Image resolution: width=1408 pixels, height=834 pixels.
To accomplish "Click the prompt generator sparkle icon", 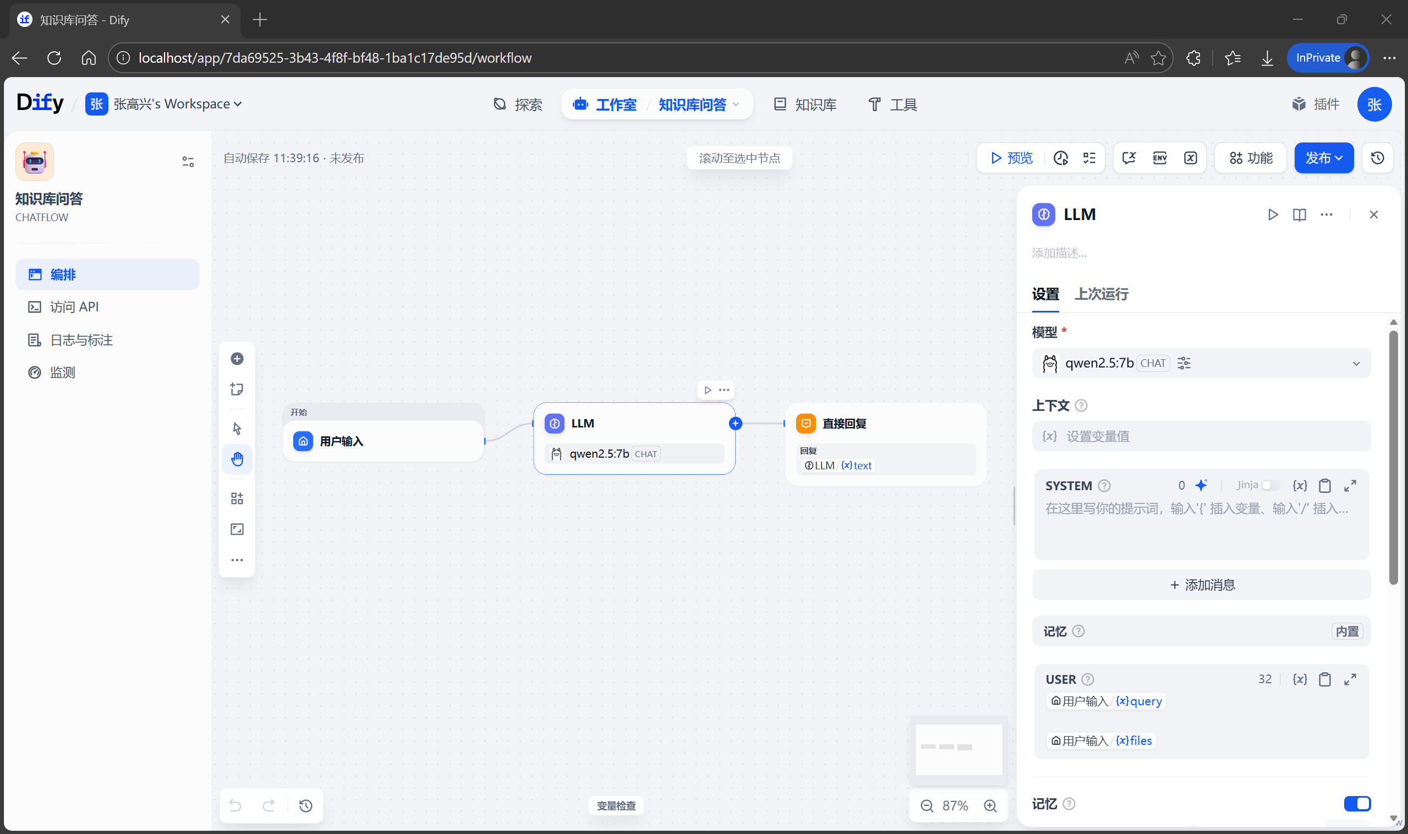I will pos(1201,485).
